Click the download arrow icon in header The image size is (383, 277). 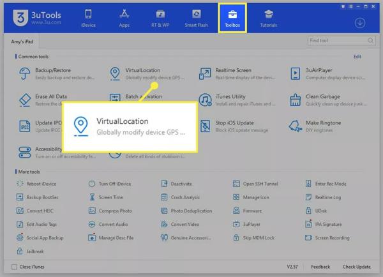coord(360,23)
